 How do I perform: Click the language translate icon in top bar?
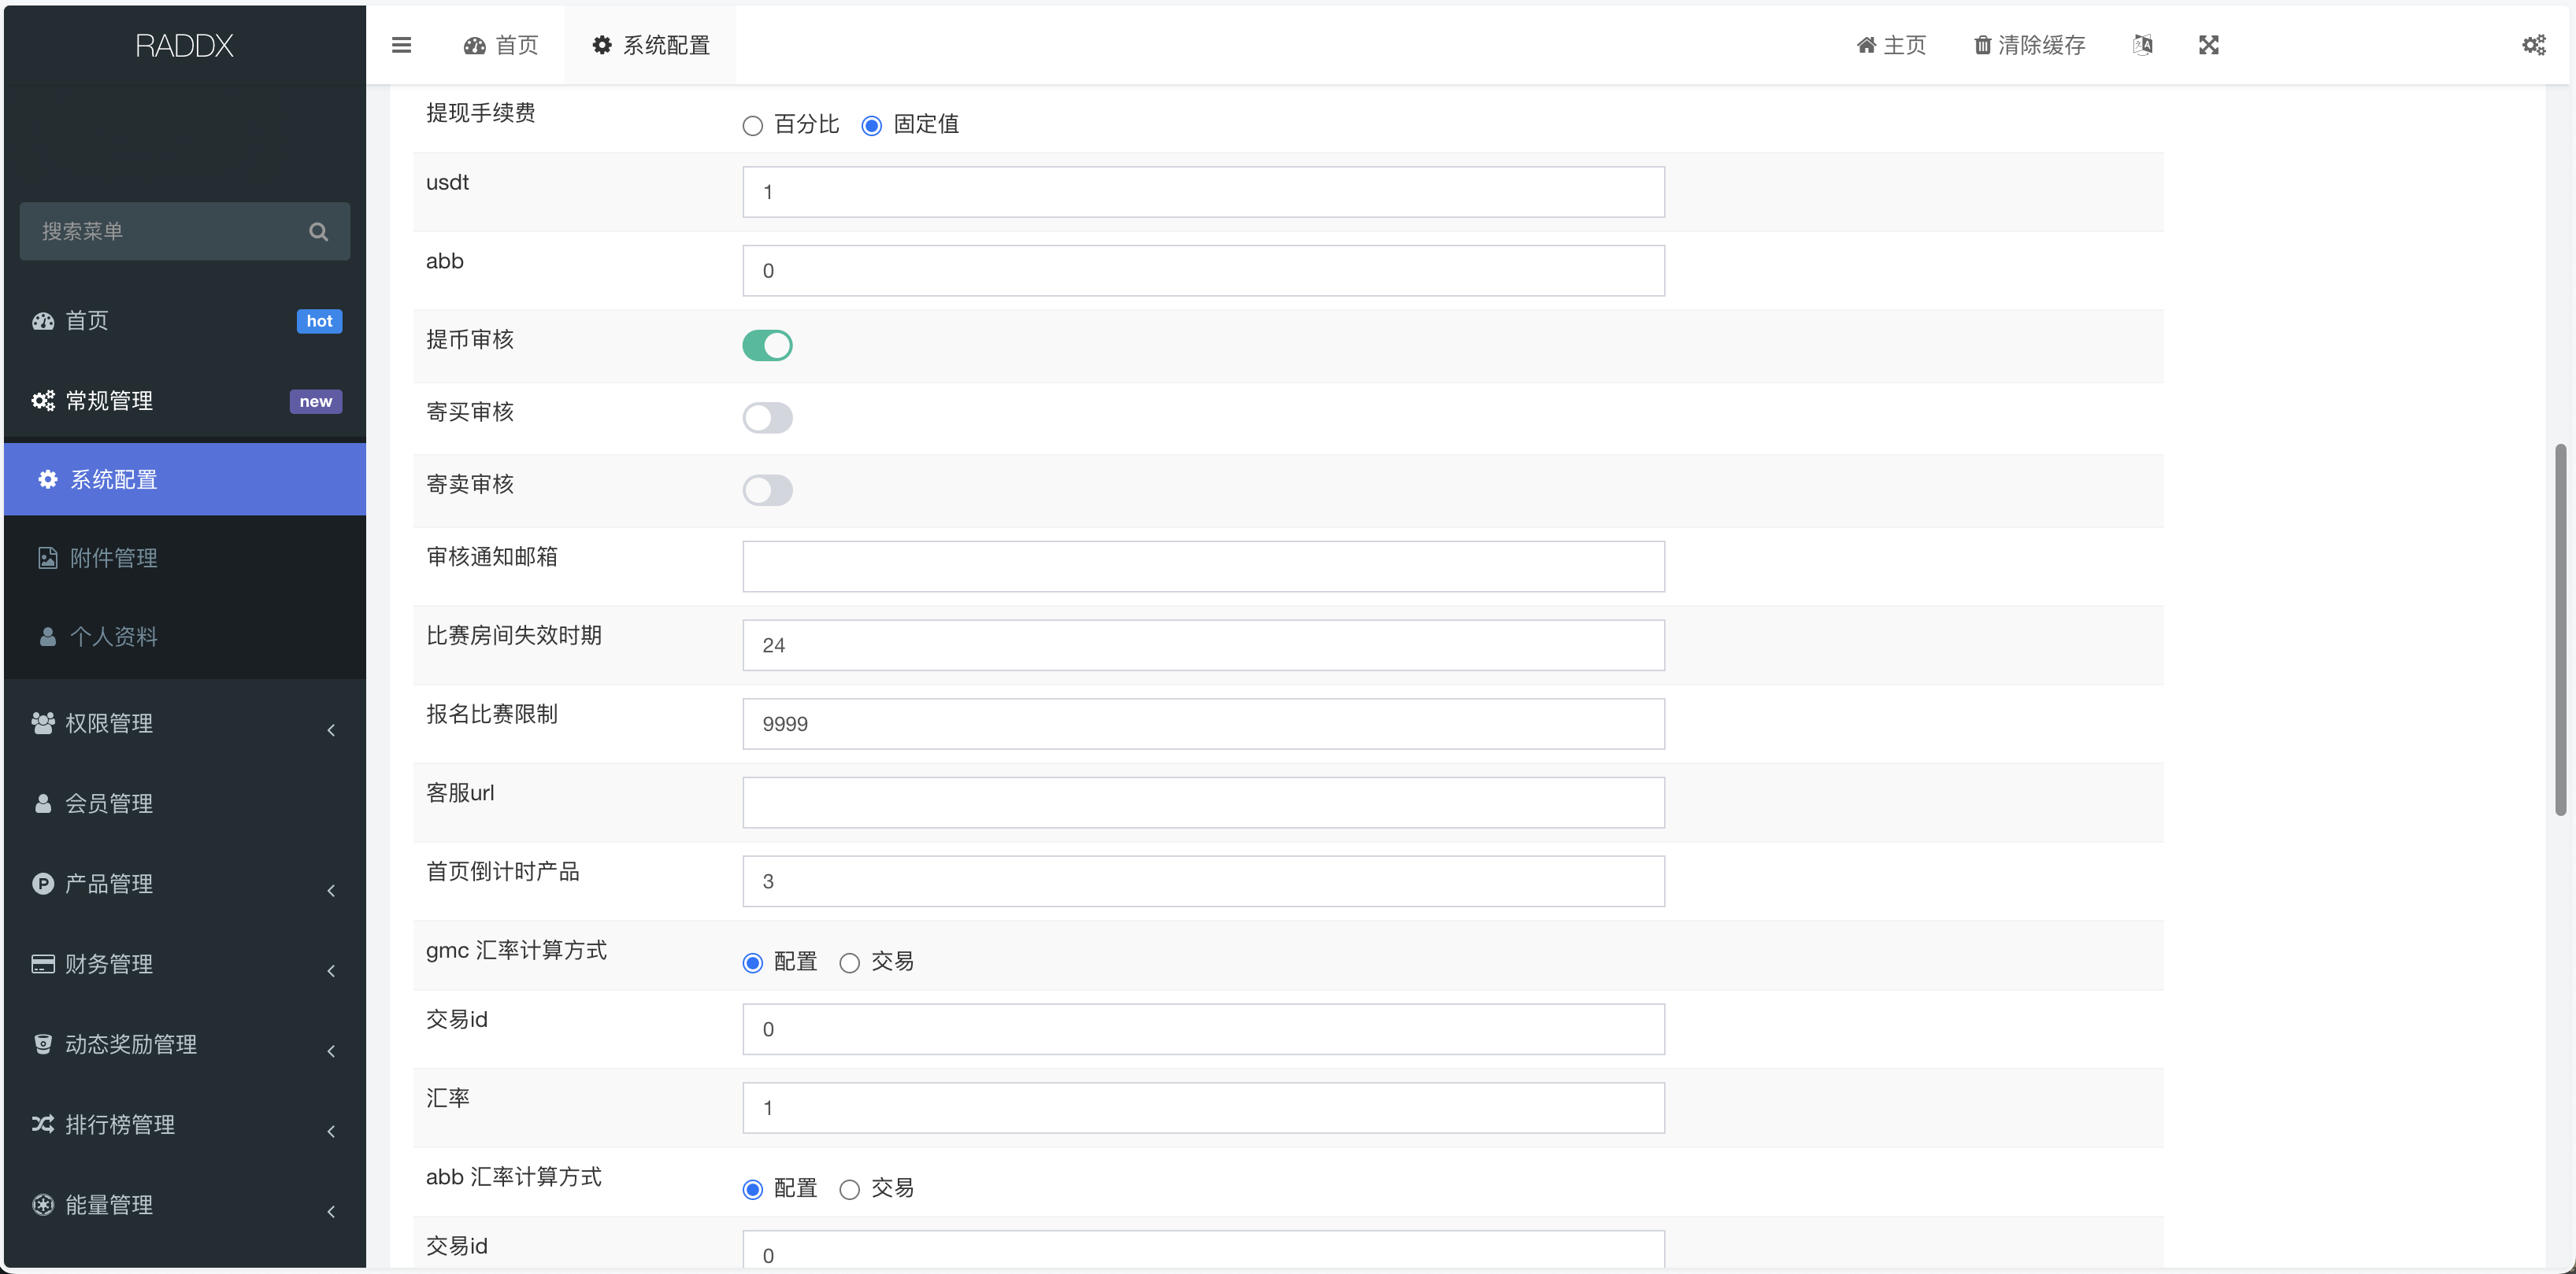pyautogui.click(x=2143, y=45)
